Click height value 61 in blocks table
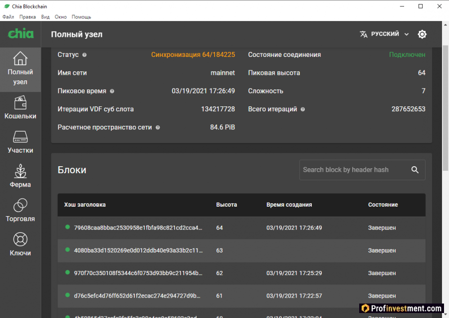Screen dimensions: 449x318 coord(219,296)
